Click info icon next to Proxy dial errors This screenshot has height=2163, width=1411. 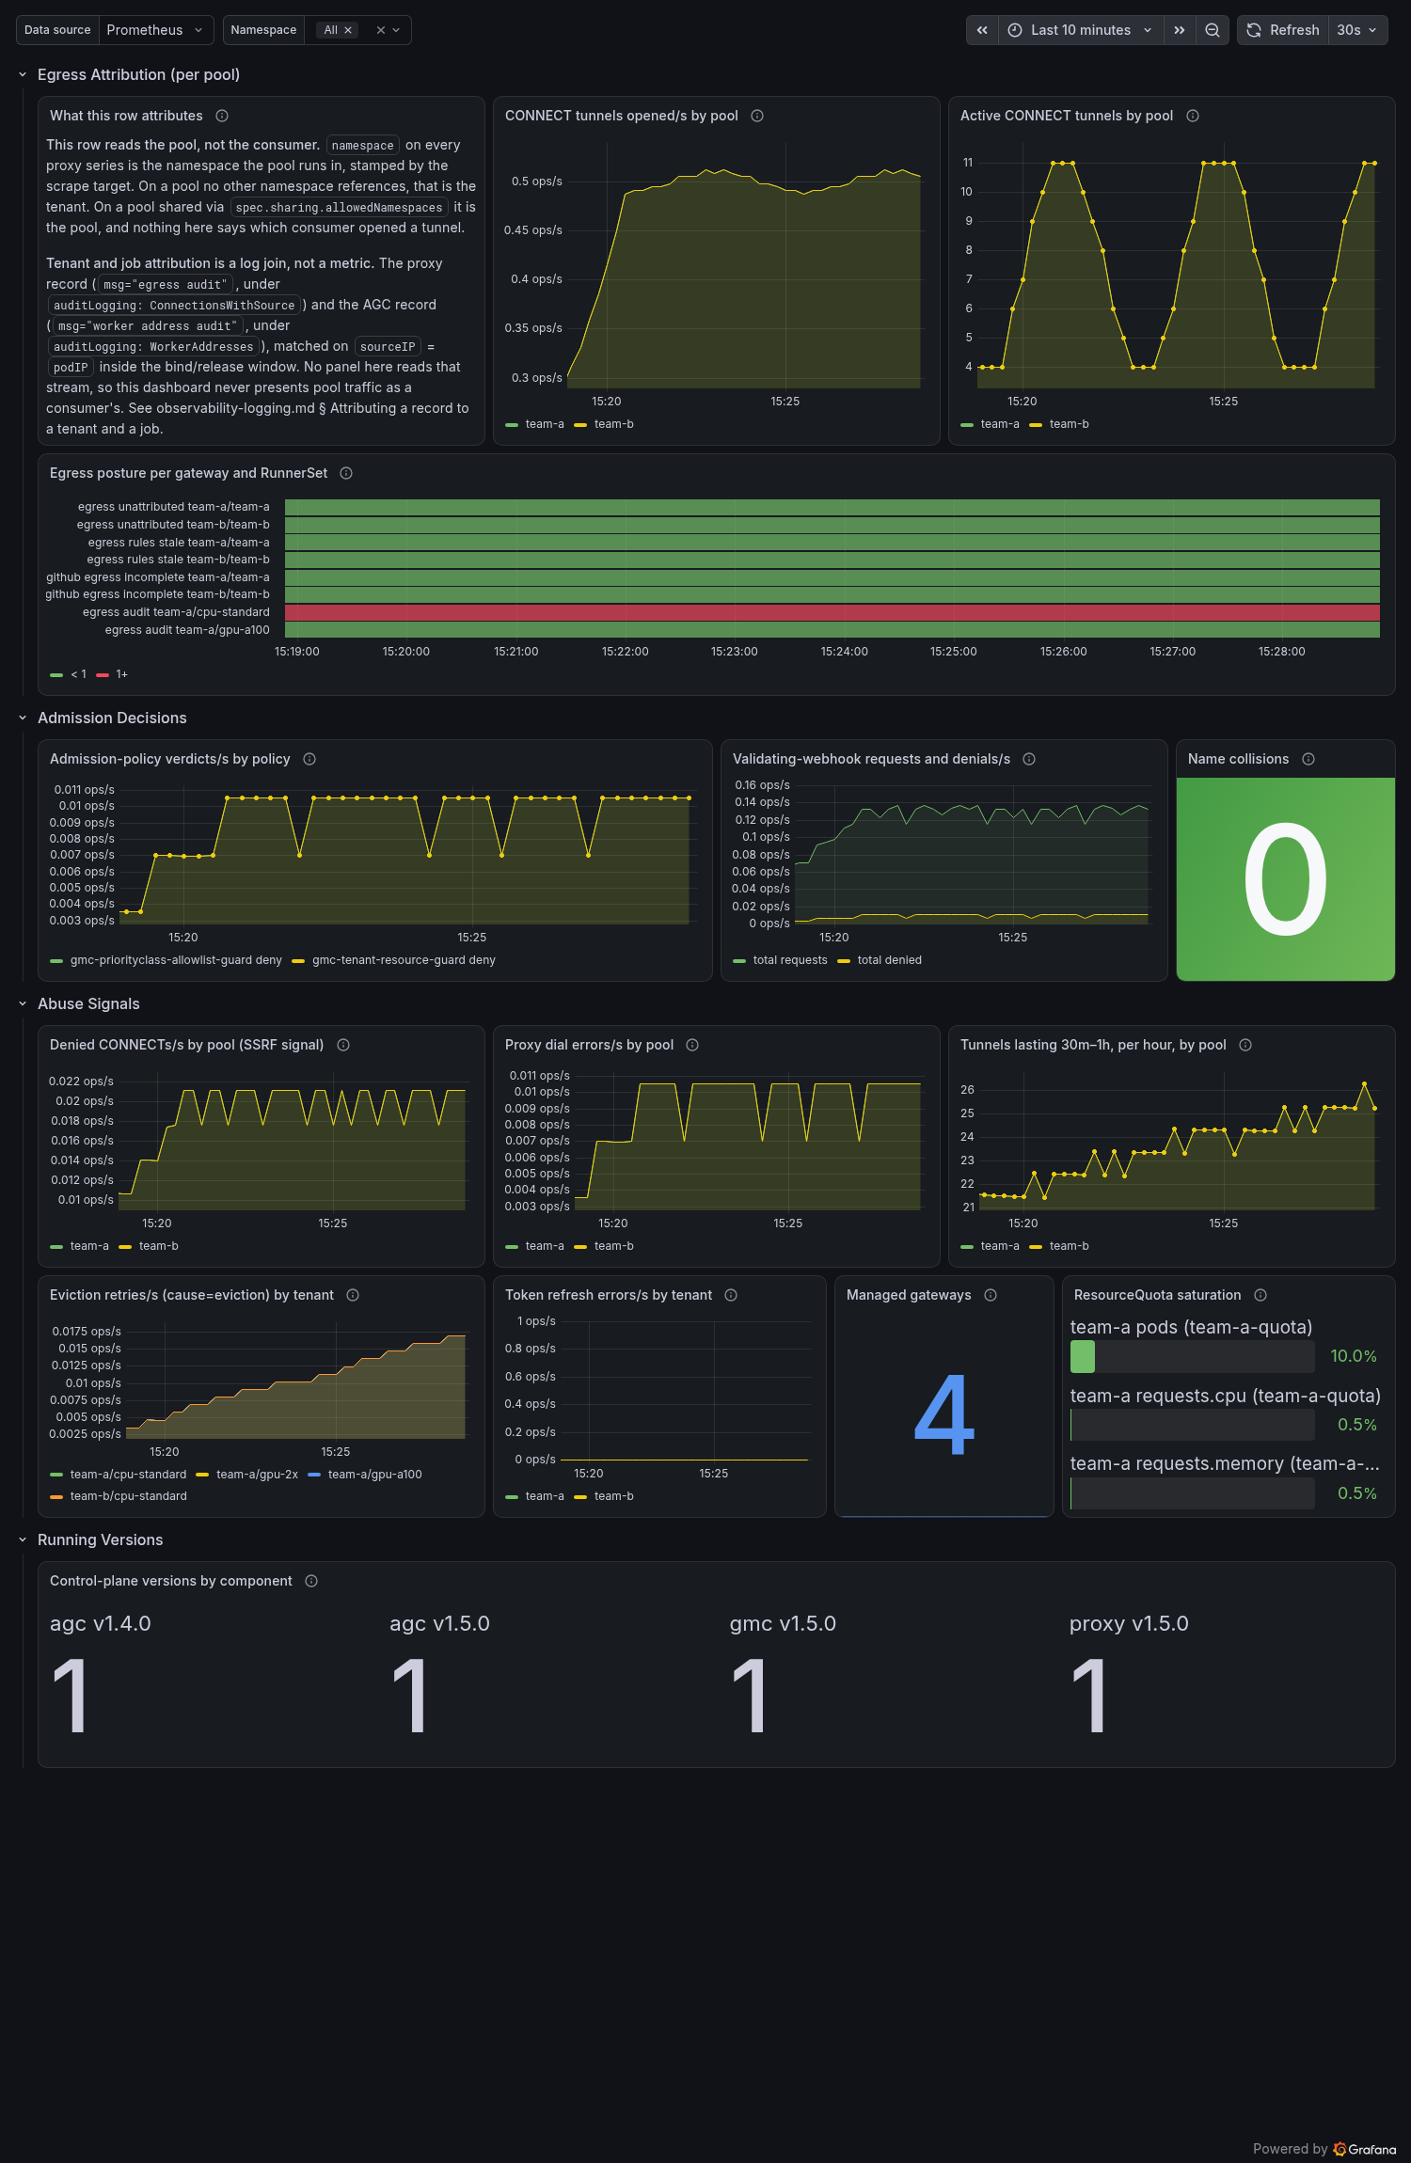[692, 1045]
